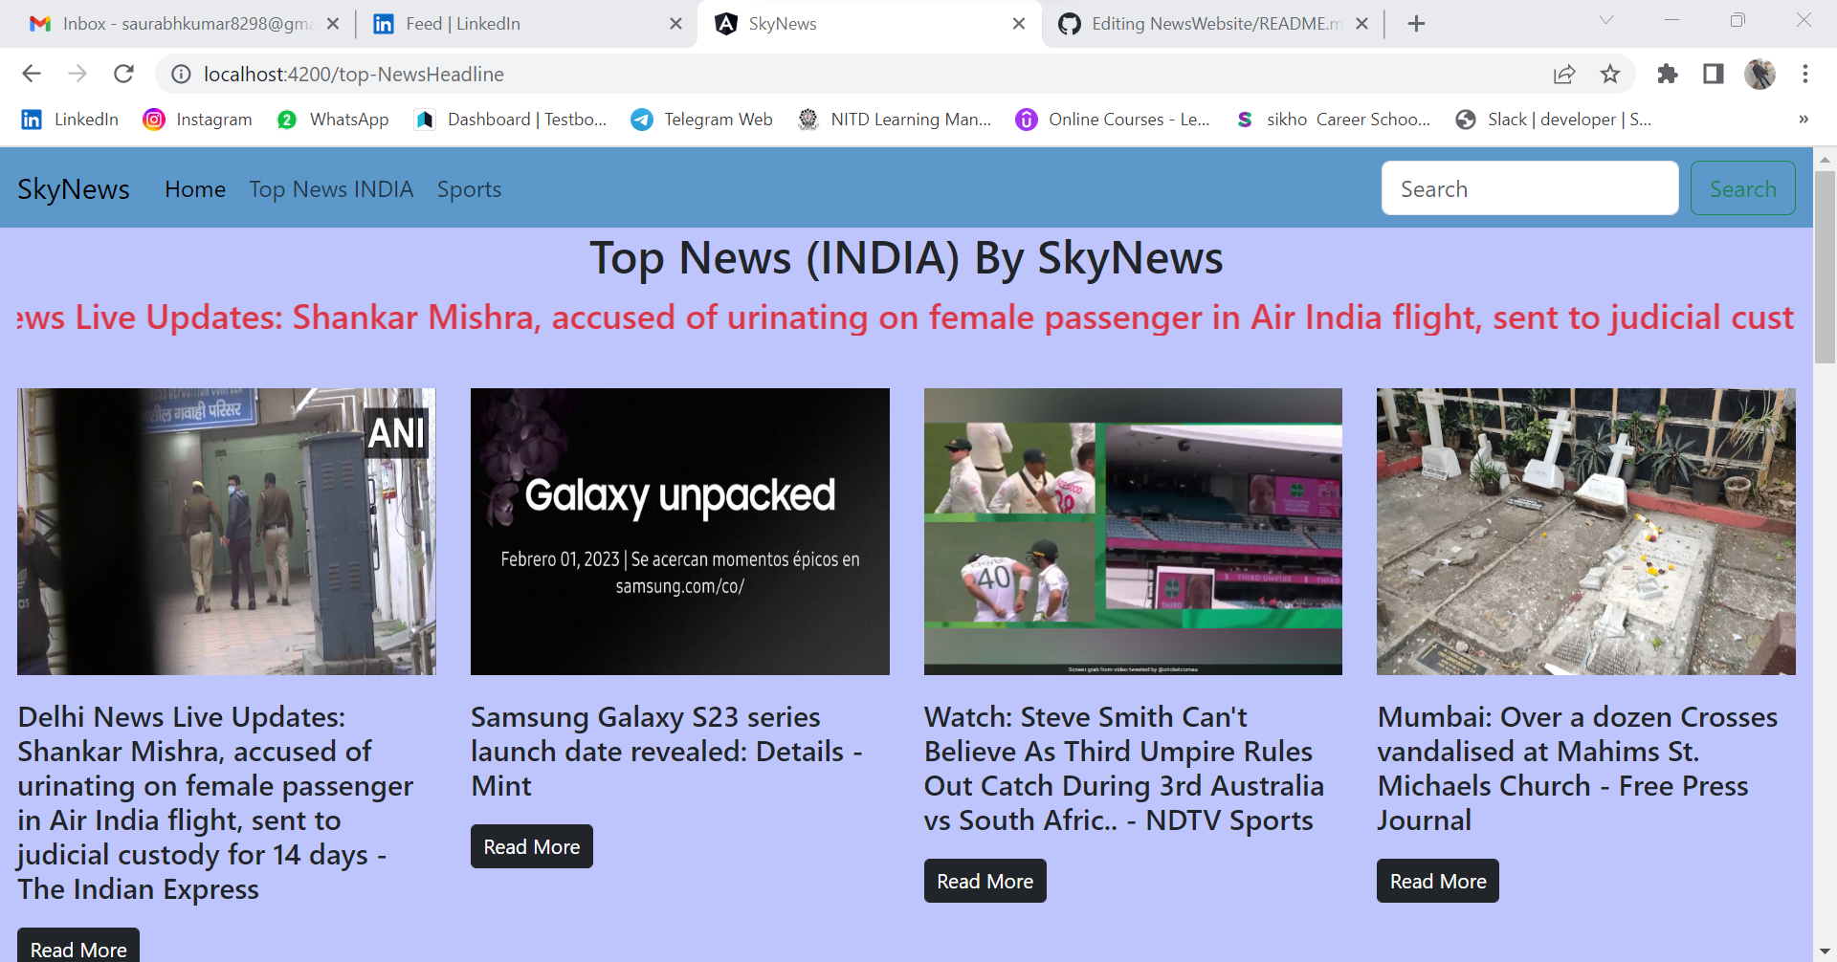
Task: Collapse the browser tab list arrow
Action: coord(1605,20)
